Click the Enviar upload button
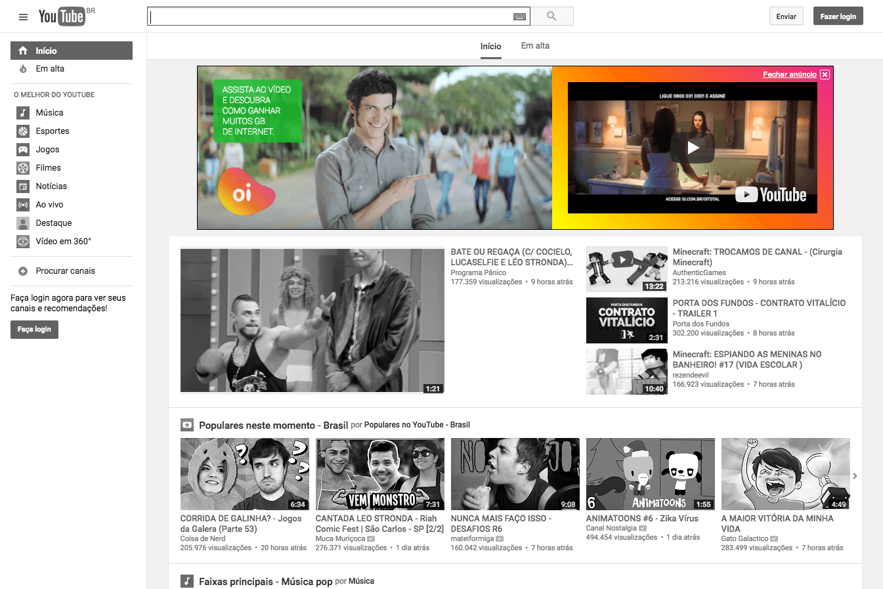The height and width of the screenshot is (589, 883). point(786,16)
